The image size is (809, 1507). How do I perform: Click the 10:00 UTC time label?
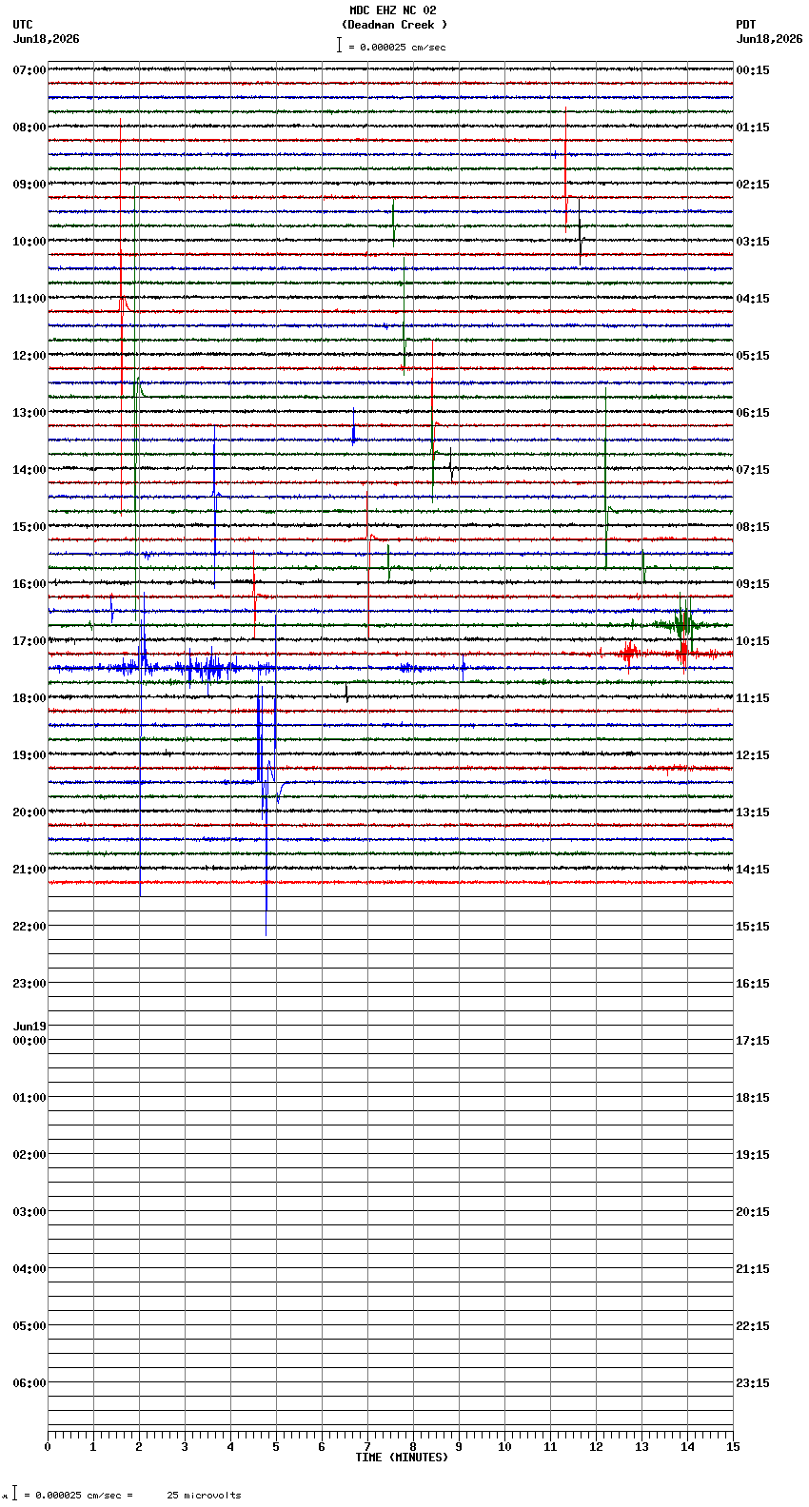tap(30, 242)
